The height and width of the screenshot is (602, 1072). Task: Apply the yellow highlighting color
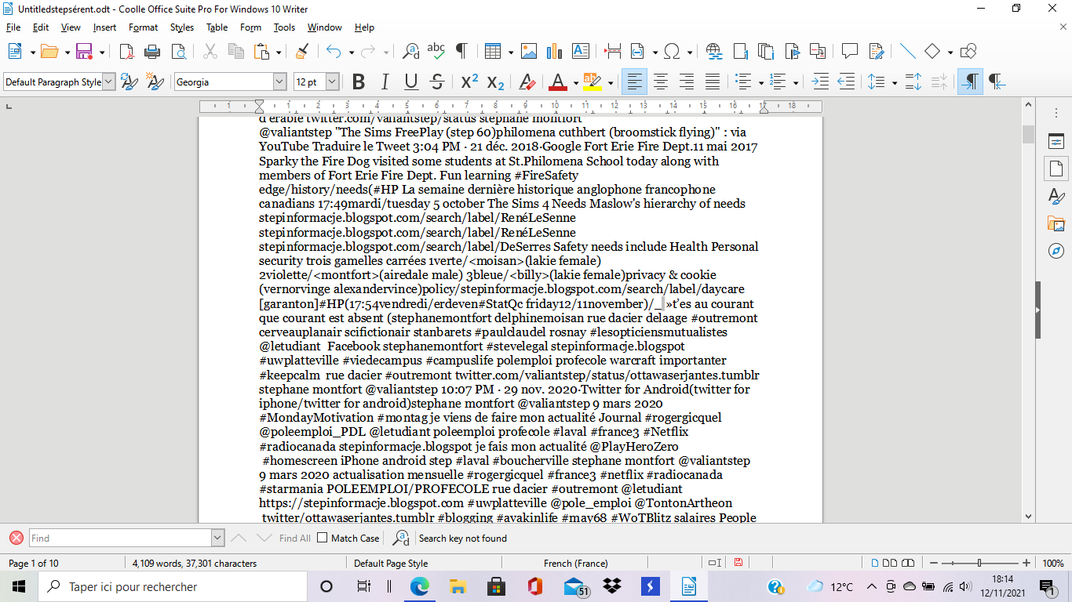(x=592, y=82)
